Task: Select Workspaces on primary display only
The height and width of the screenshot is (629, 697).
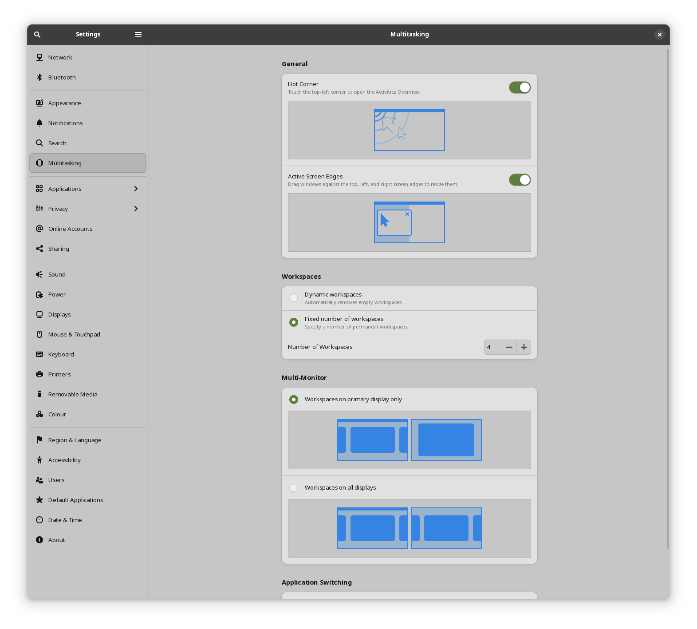Action: [294, 400]
